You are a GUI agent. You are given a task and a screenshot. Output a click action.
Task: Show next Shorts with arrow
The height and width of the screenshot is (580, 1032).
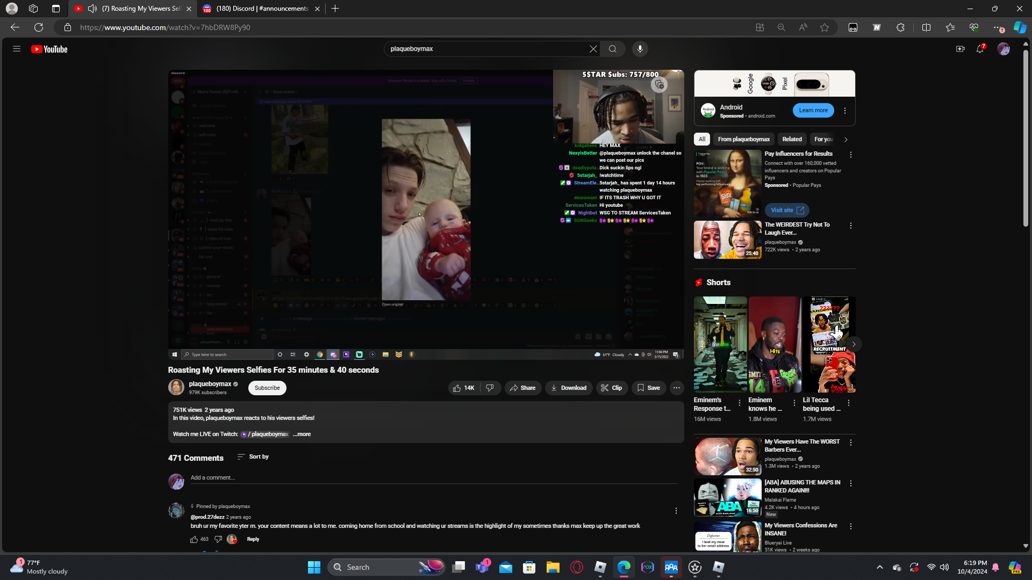click(854, 344)
